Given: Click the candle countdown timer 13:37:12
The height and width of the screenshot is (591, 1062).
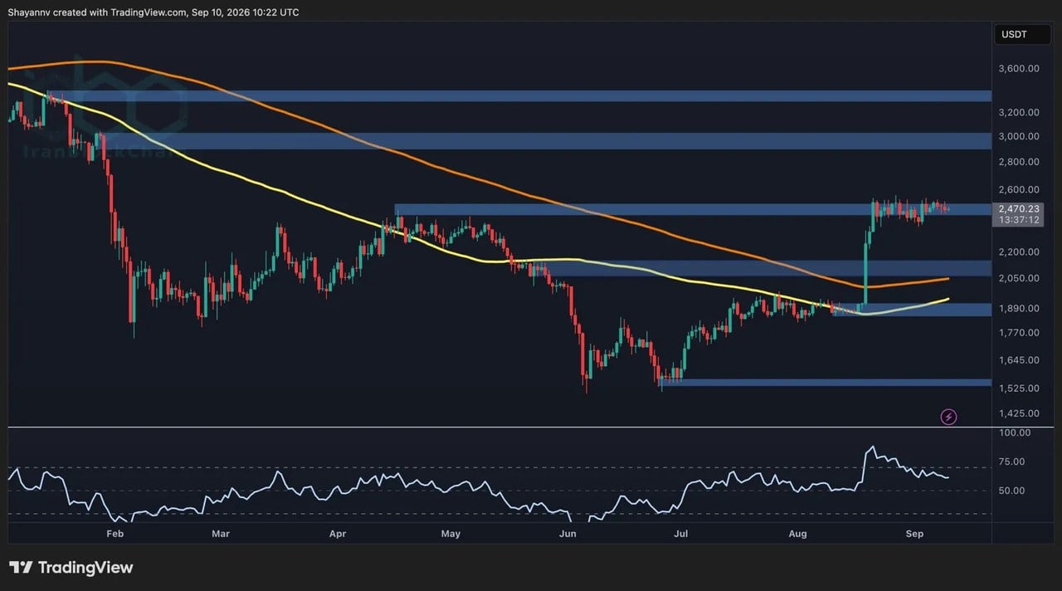Looking at the screenshot, I should 1020,220.
